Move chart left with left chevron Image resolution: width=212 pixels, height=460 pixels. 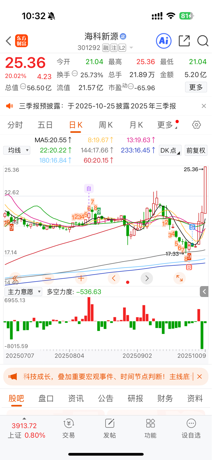(x=114, y=278)
